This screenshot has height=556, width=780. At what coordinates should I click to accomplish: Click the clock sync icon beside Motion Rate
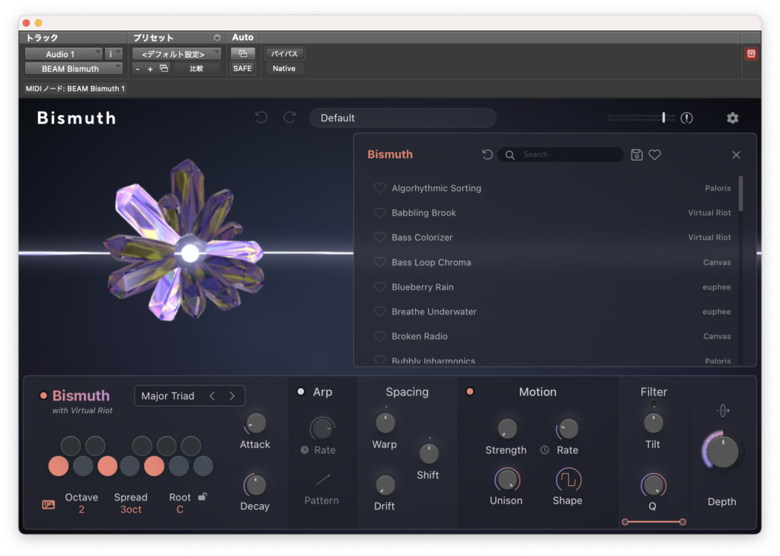[x=545, y=449]
